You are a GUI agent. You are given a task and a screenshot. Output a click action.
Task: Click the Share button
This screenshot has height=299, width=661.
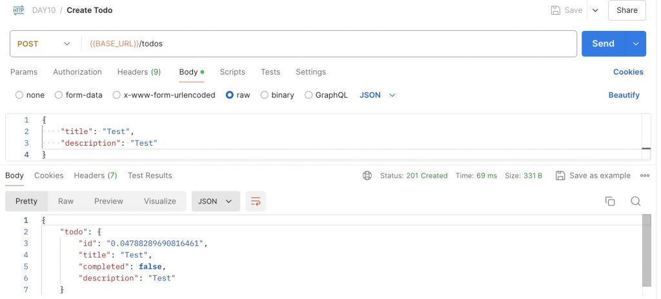click(x=627, y=10)
